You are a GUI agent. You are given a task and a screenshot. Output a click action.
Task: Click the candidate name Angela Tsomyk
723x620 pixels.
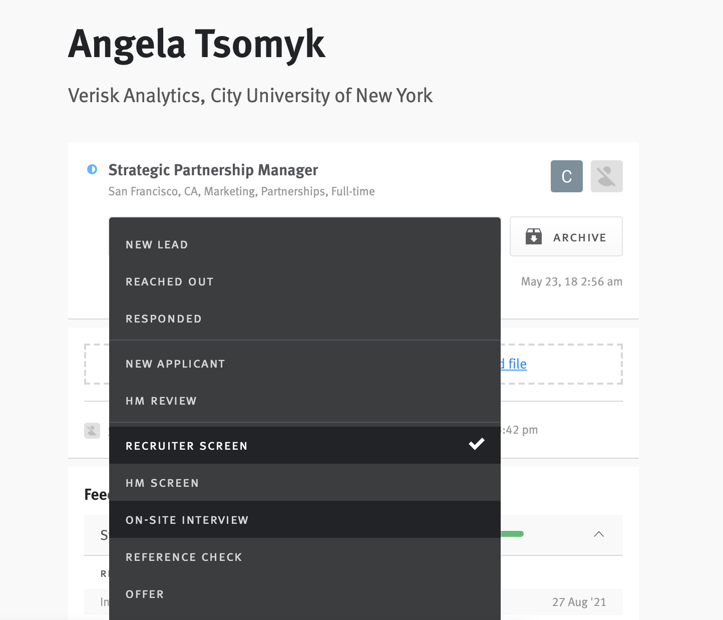[x=197, y=44]
